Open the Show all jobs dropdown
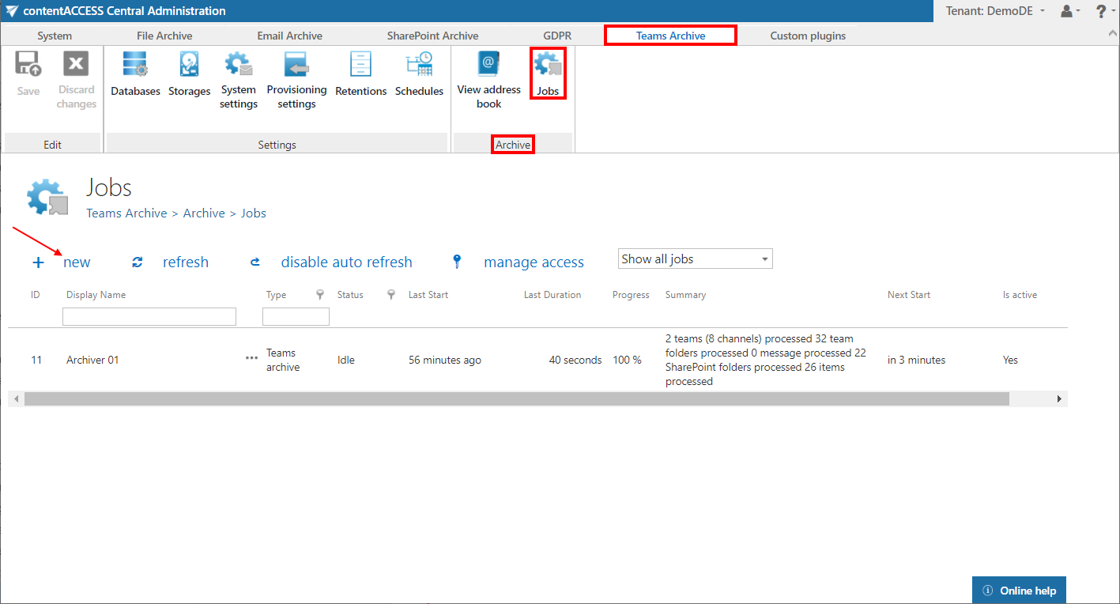This screenshot has height=604, width=1120. 695,259
